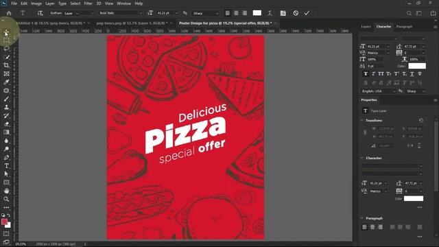439x247 pixels.
Task: Show more Character options in Properties
Action: coord(420,207)
